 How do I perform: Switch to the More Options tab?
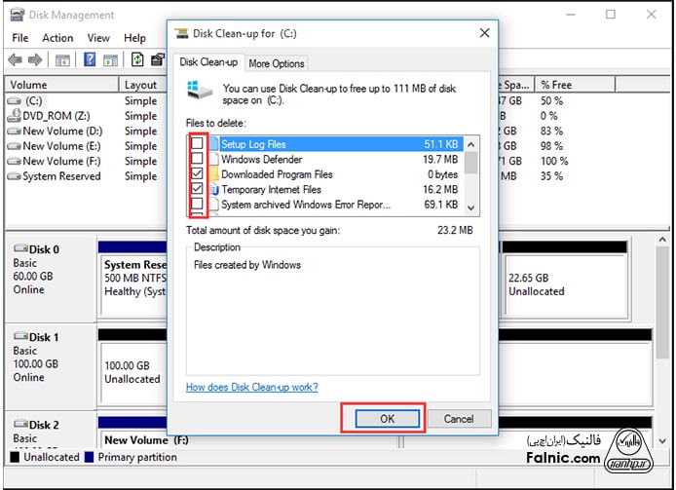277,63
